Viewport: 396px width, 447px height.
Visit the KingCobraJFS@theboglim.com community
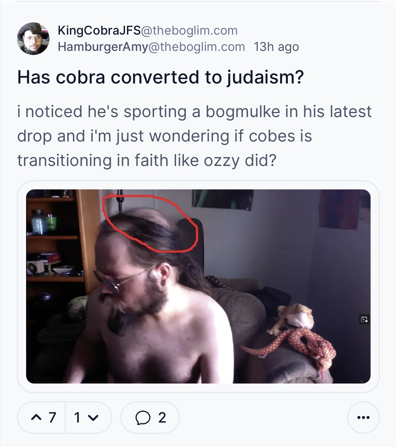(148, 31)
